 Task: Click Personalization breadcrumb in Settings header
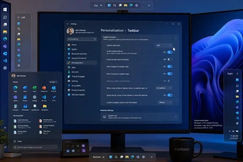tap(112, 30)
